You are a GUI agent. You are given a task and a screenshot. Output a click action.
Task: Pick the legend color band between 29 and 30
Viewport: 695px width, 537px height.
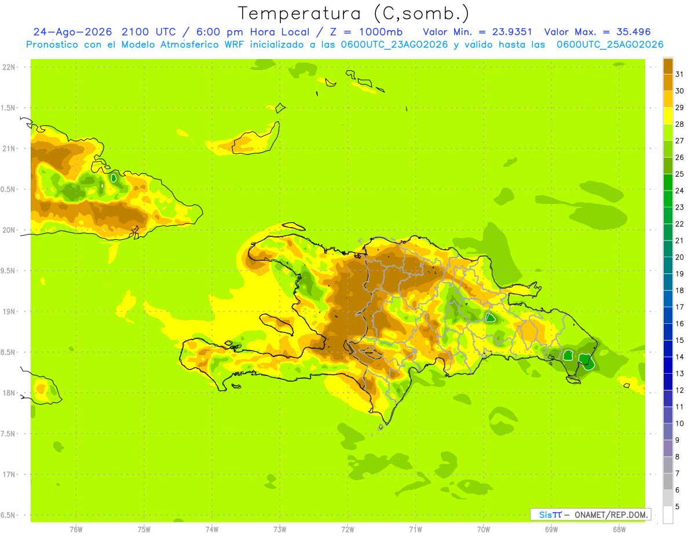[x=668, y=99]
